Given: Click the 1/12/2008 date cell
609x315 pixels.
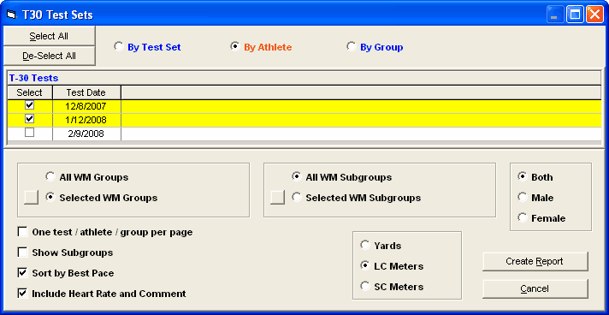Looking at the screenshot, I should tap(86, 120).
